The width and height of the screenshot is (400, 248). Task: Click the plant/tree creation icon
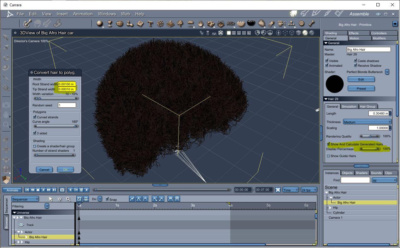(180, 24)
